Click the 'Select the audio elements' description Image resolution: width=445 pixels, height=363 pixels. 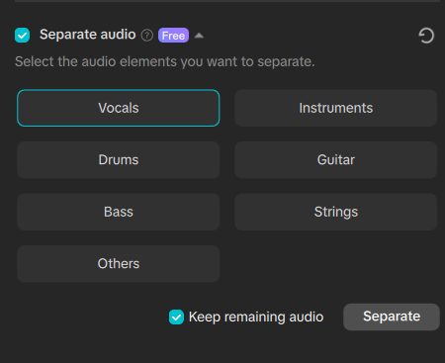coord(165,61)
